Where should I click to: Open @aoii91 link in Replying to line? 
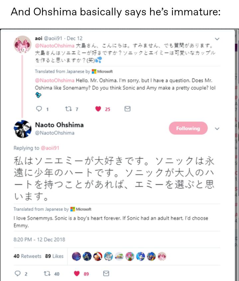50,148
